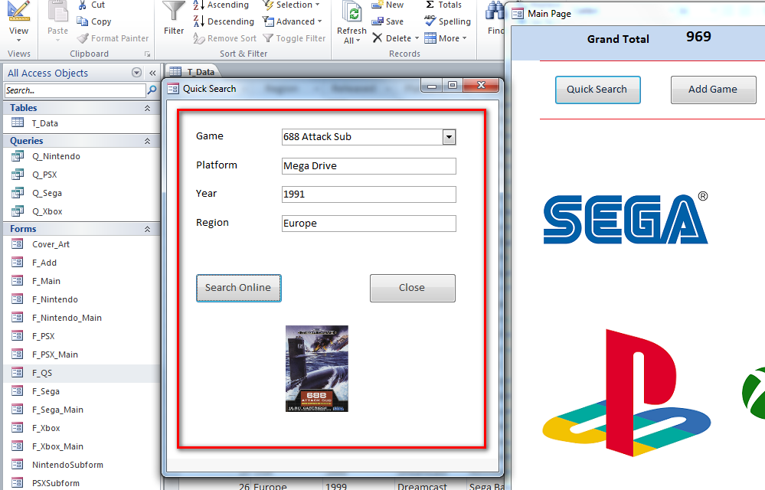Open Advanced filter options dropdown
The image size is (765, 490).
tap(293, 21)
